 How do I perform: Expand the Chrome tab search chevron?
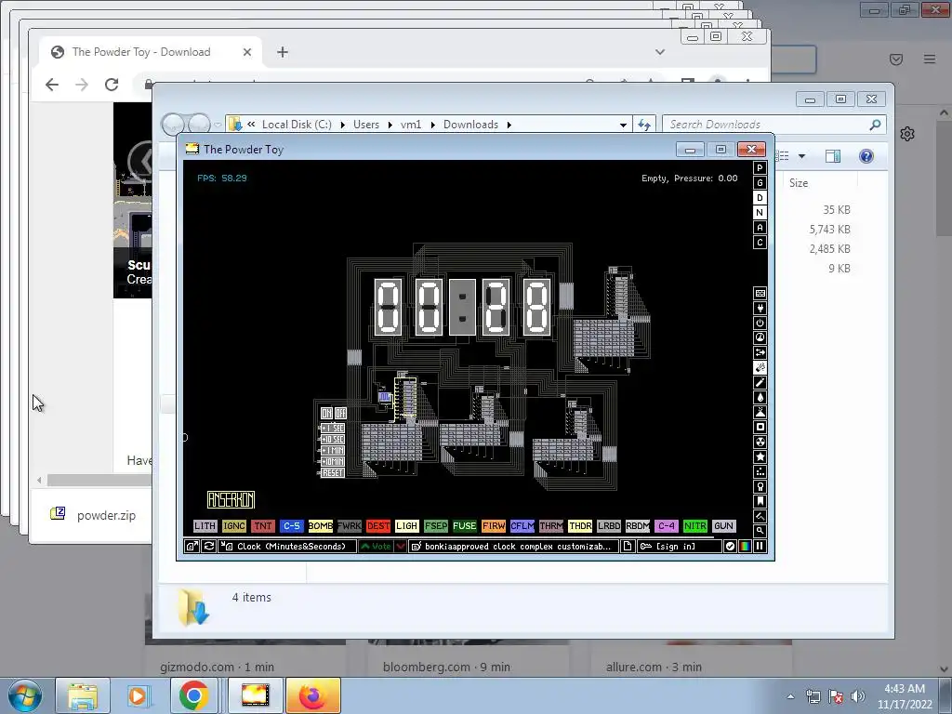(660, 52)
